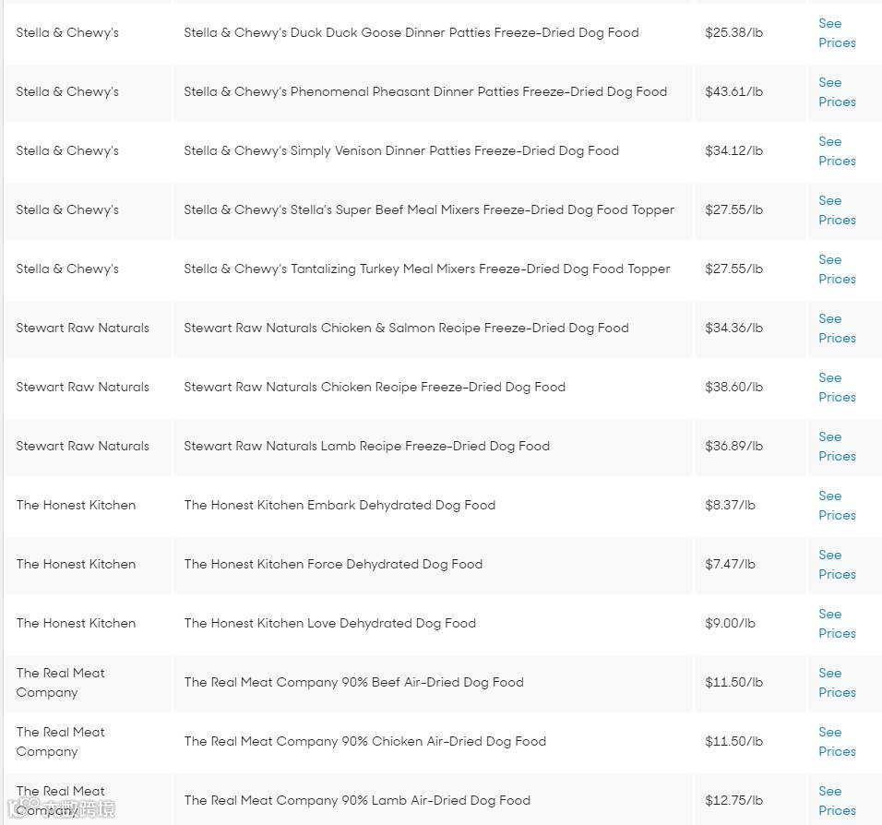Viewport: 882px width, 825px height.
Task: Select Real Meat Company 90% Lamb Air-Dried name
Action: (x=357, y=801)
